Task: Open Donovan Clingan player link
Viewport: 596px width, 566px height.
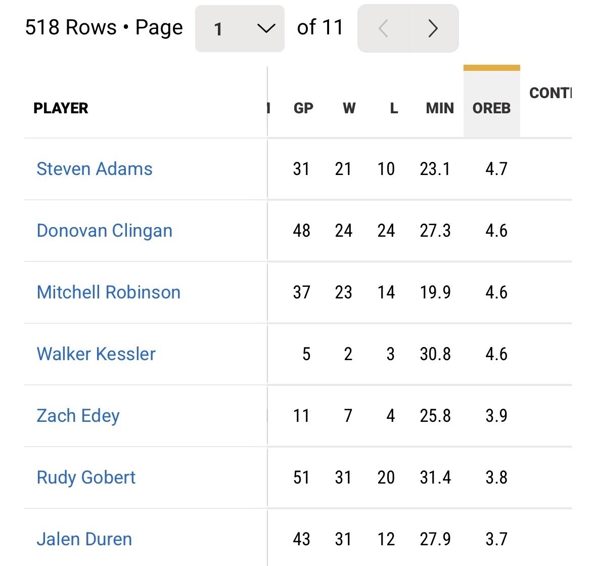Action: click(105, 231)
